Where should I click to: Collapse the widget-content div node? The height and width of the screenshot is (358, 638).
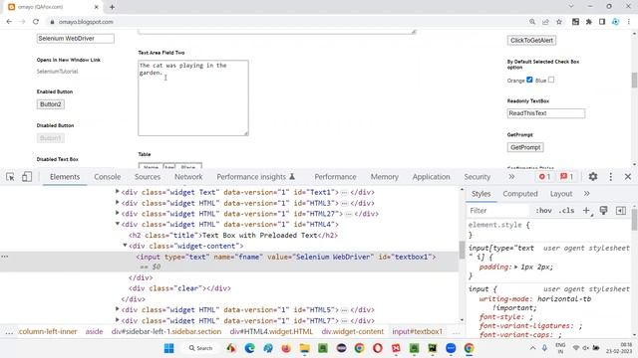point(125,246)
